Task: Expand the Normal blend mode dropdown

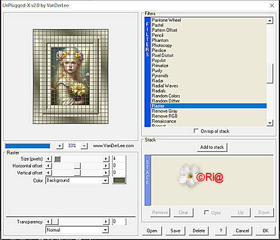Action: 105,230
